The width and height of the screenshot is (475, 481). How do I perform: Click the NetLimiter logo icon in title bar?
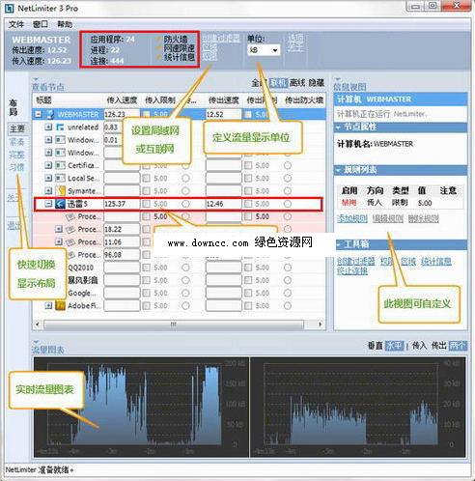pos(10,8)
